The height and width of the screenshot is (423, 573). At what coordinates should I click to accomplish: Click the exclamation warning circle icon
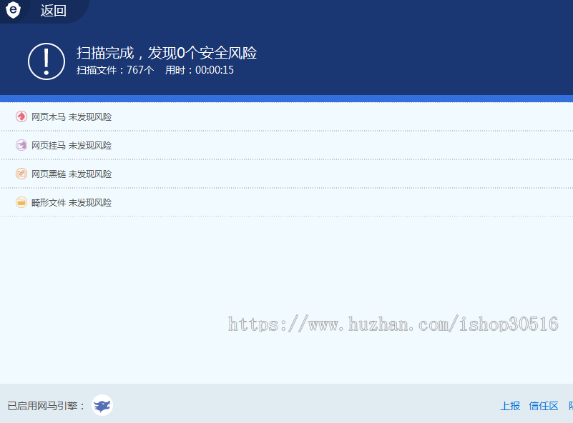[46, 60]
